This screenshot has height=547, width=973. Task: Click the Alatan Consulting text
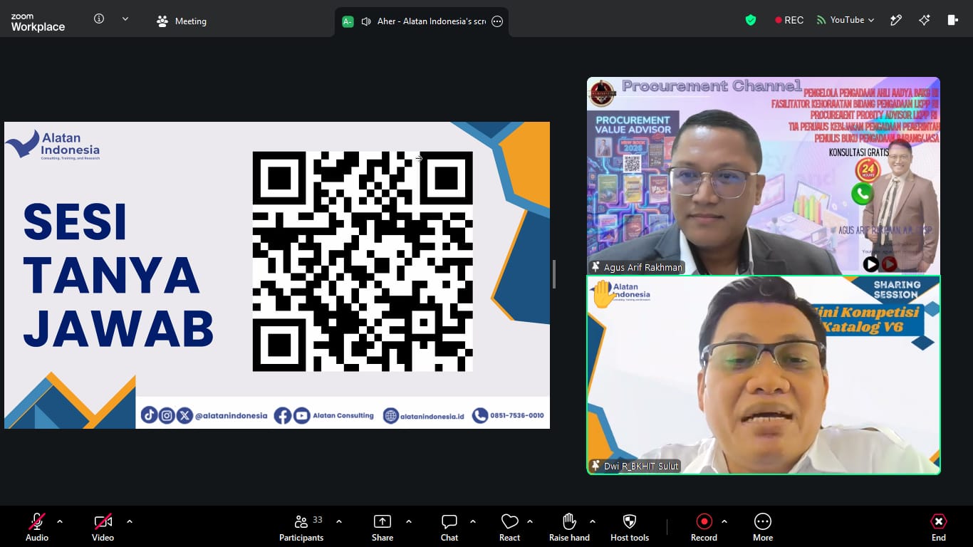click(343, 416)
